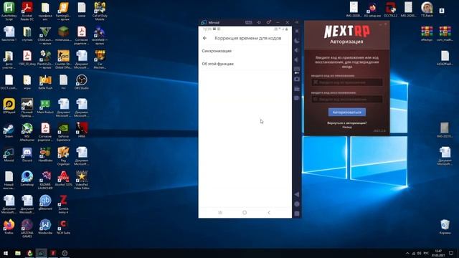Open ARIZONA GAMES desktop shortcut

(x=27, y=229)
